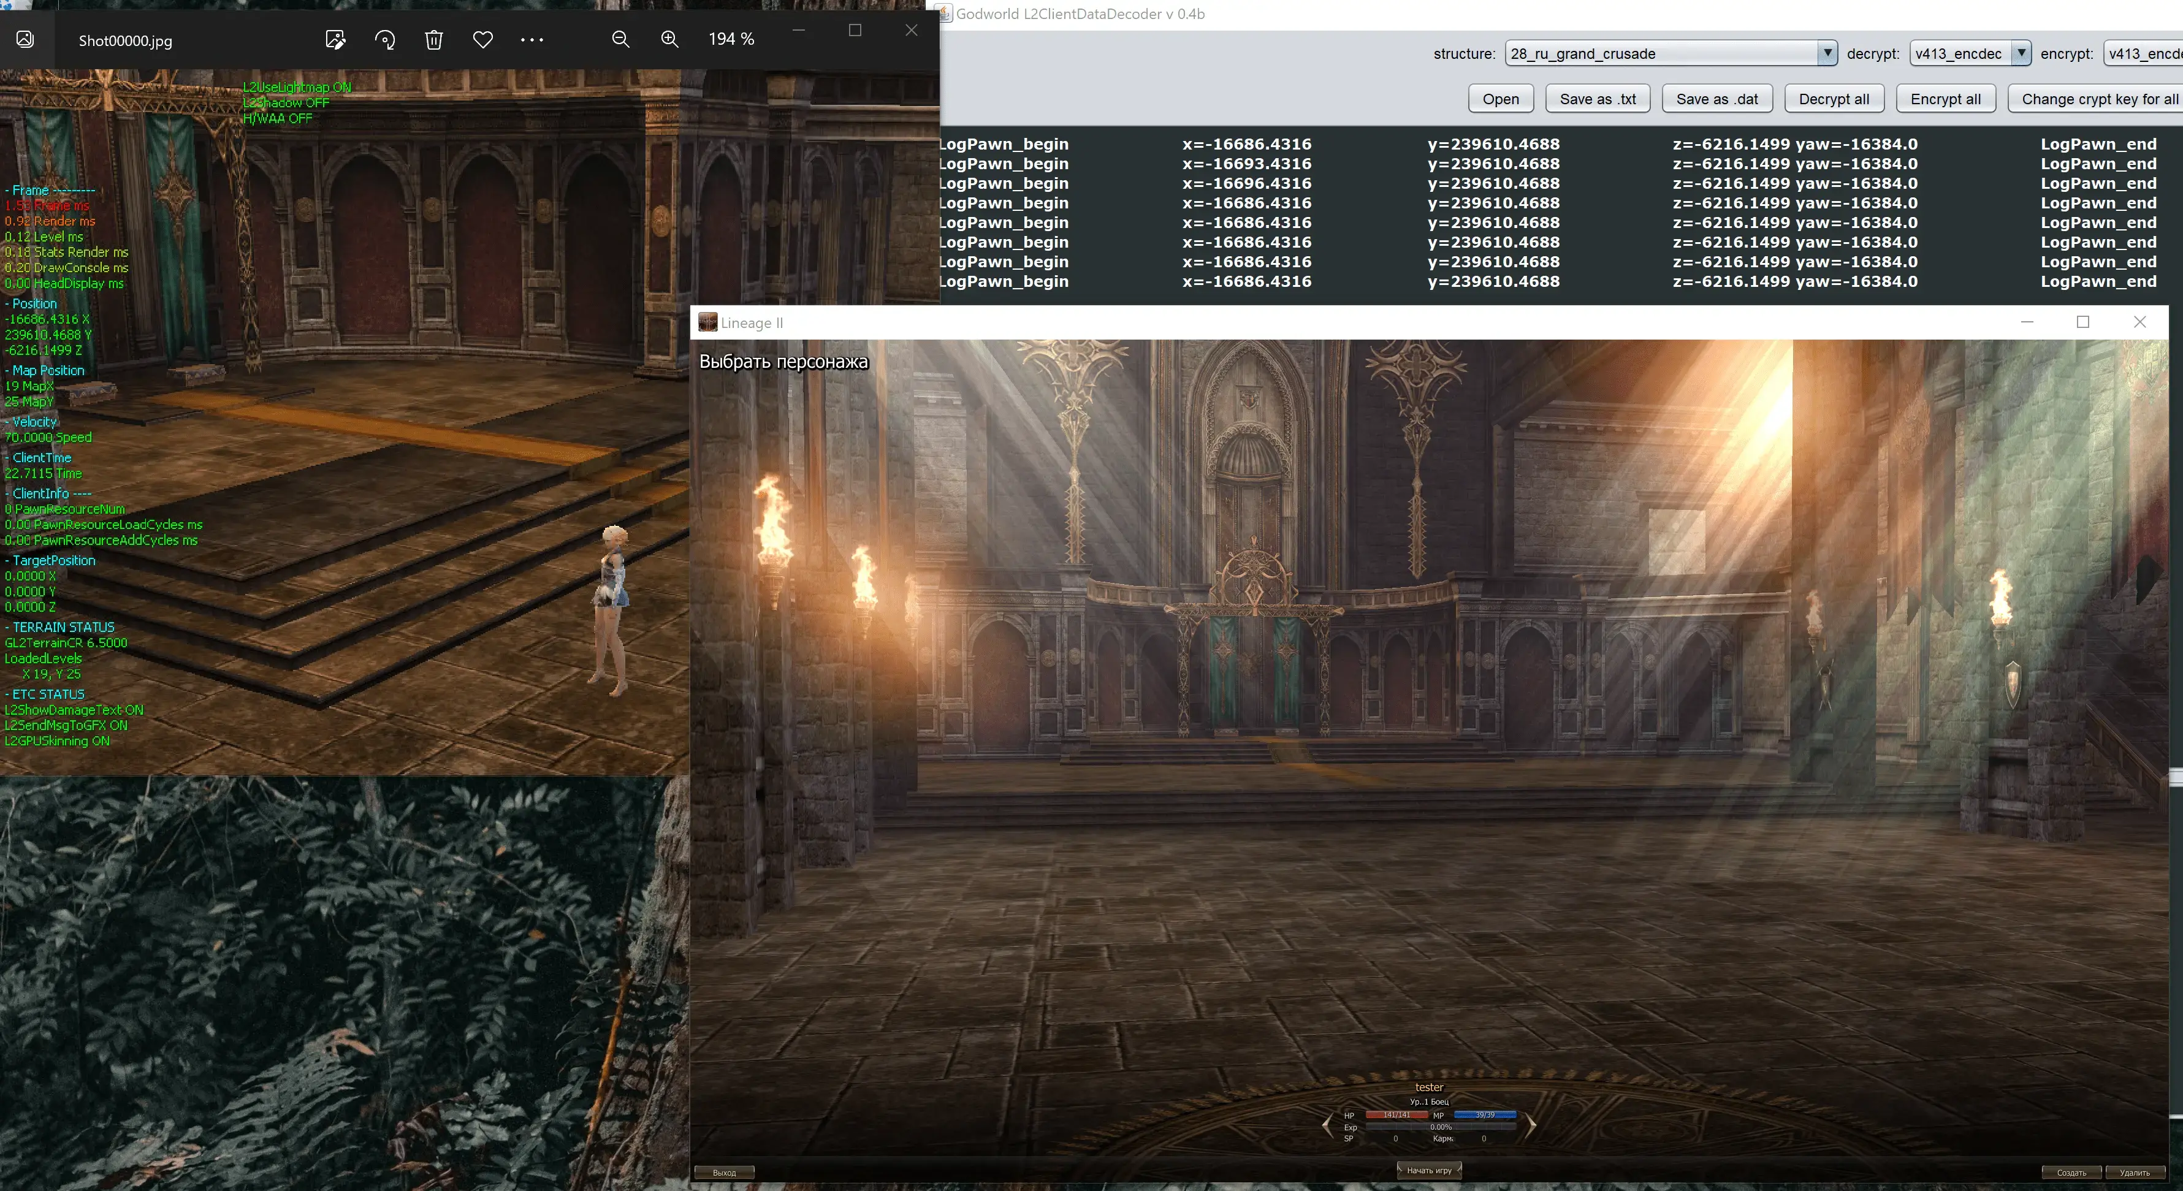The image size is (2183, 1191).
Task: Add Shot00000.jpg to favorites with the heart icon
Action: (483, 40)
